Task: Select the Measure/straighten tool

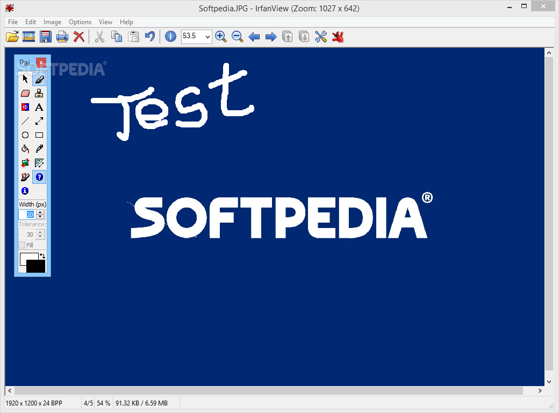Action: (39, 163)
